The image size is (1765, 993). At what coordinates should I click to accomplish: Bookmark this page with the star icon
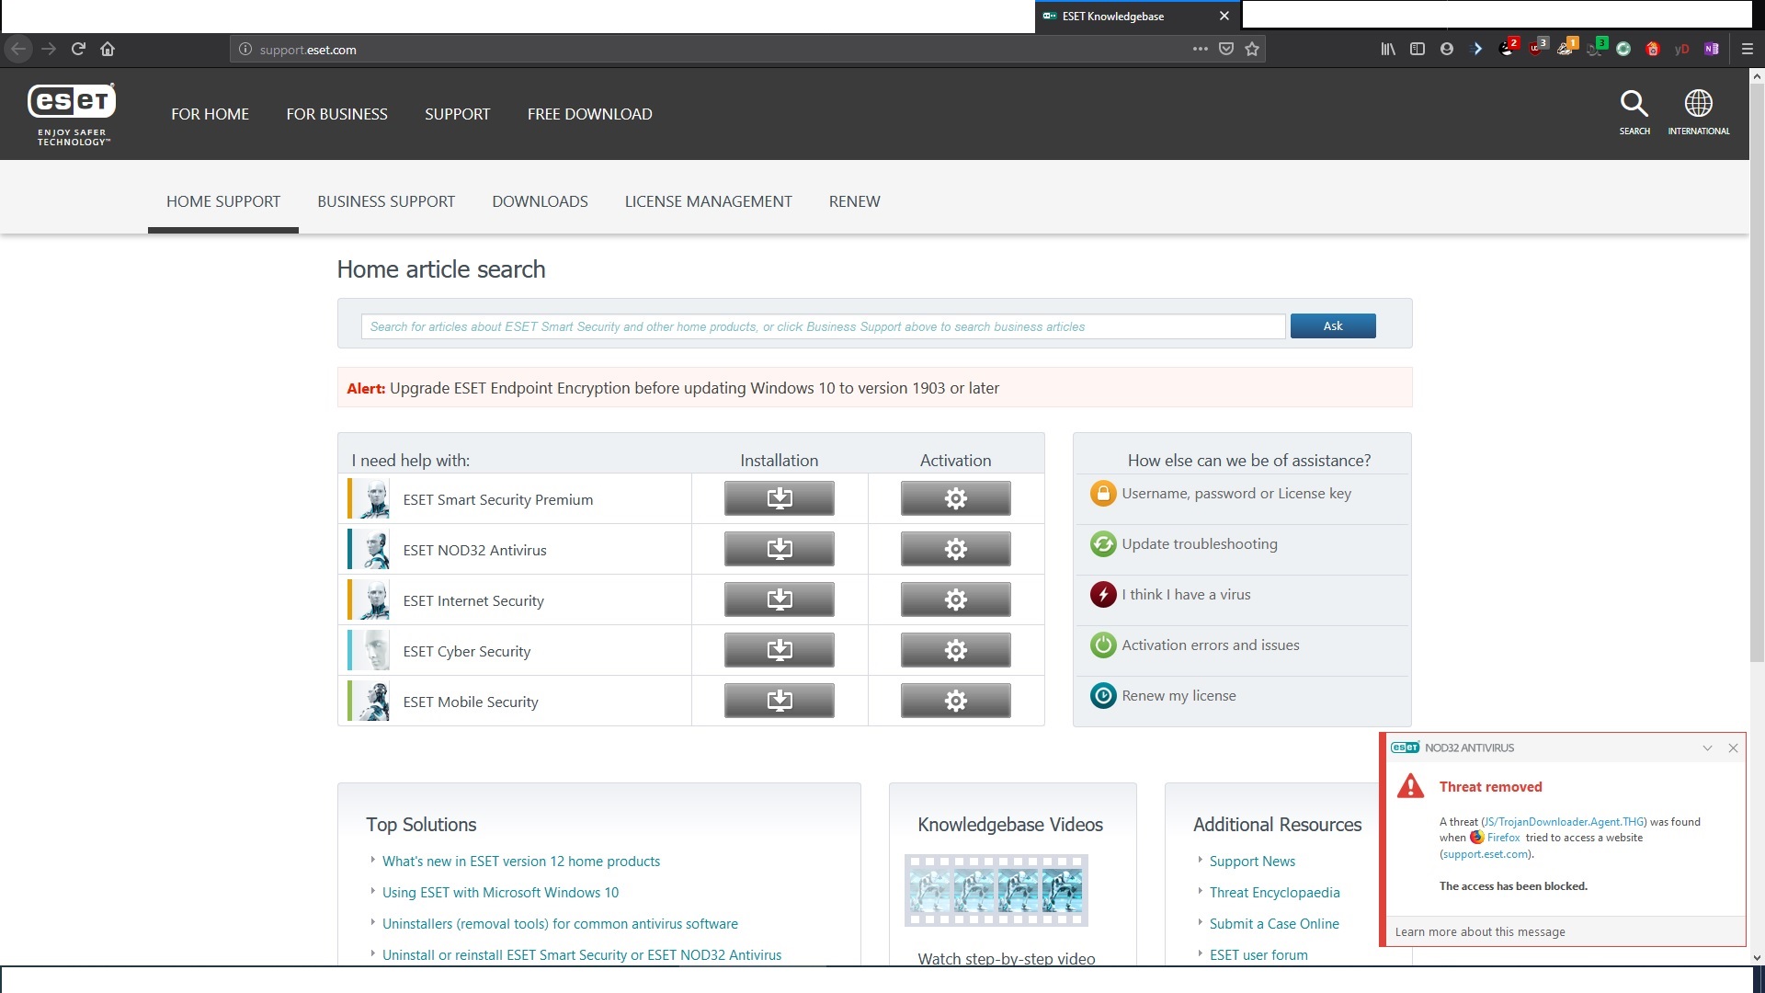[1252, 50]
